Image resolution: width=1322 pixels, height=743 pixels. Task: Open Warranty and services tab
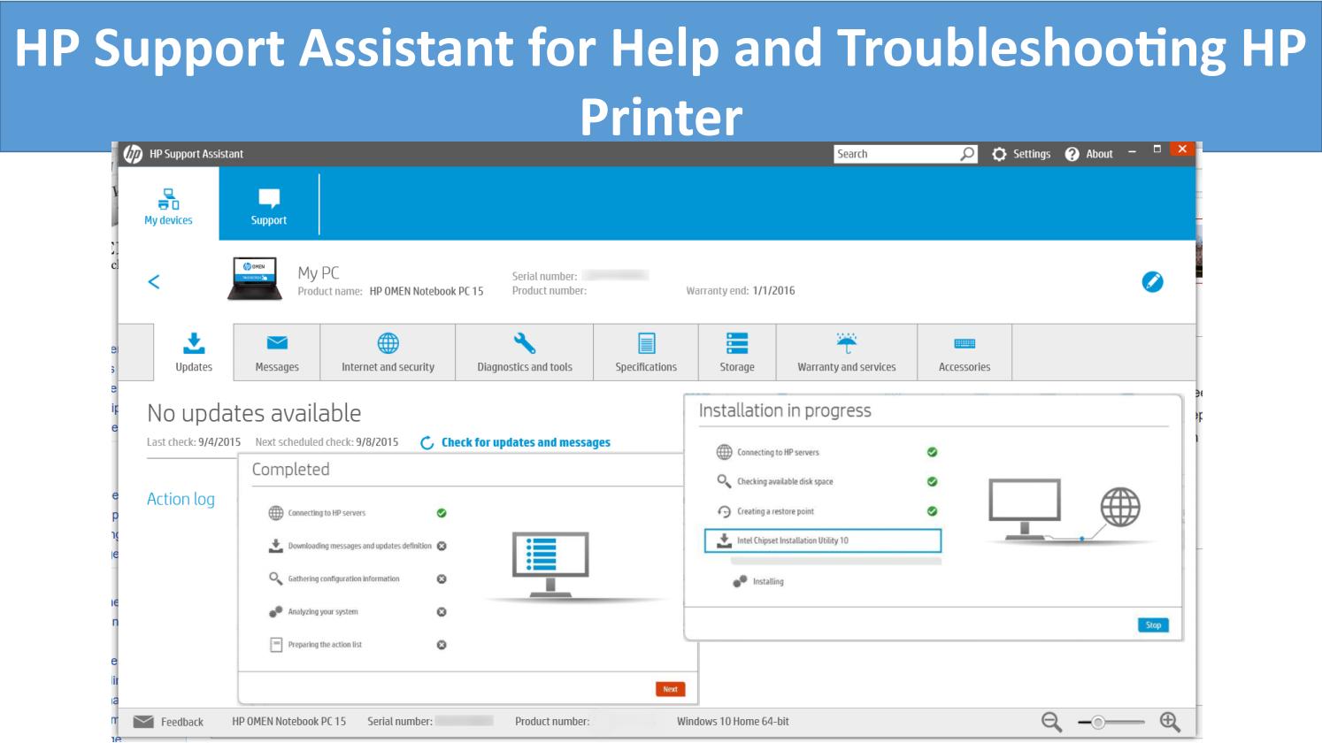847,352
